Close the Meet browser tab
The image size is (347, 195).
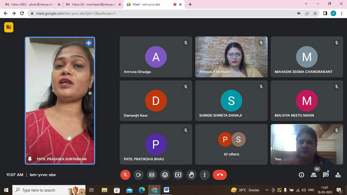coord(180,5)
